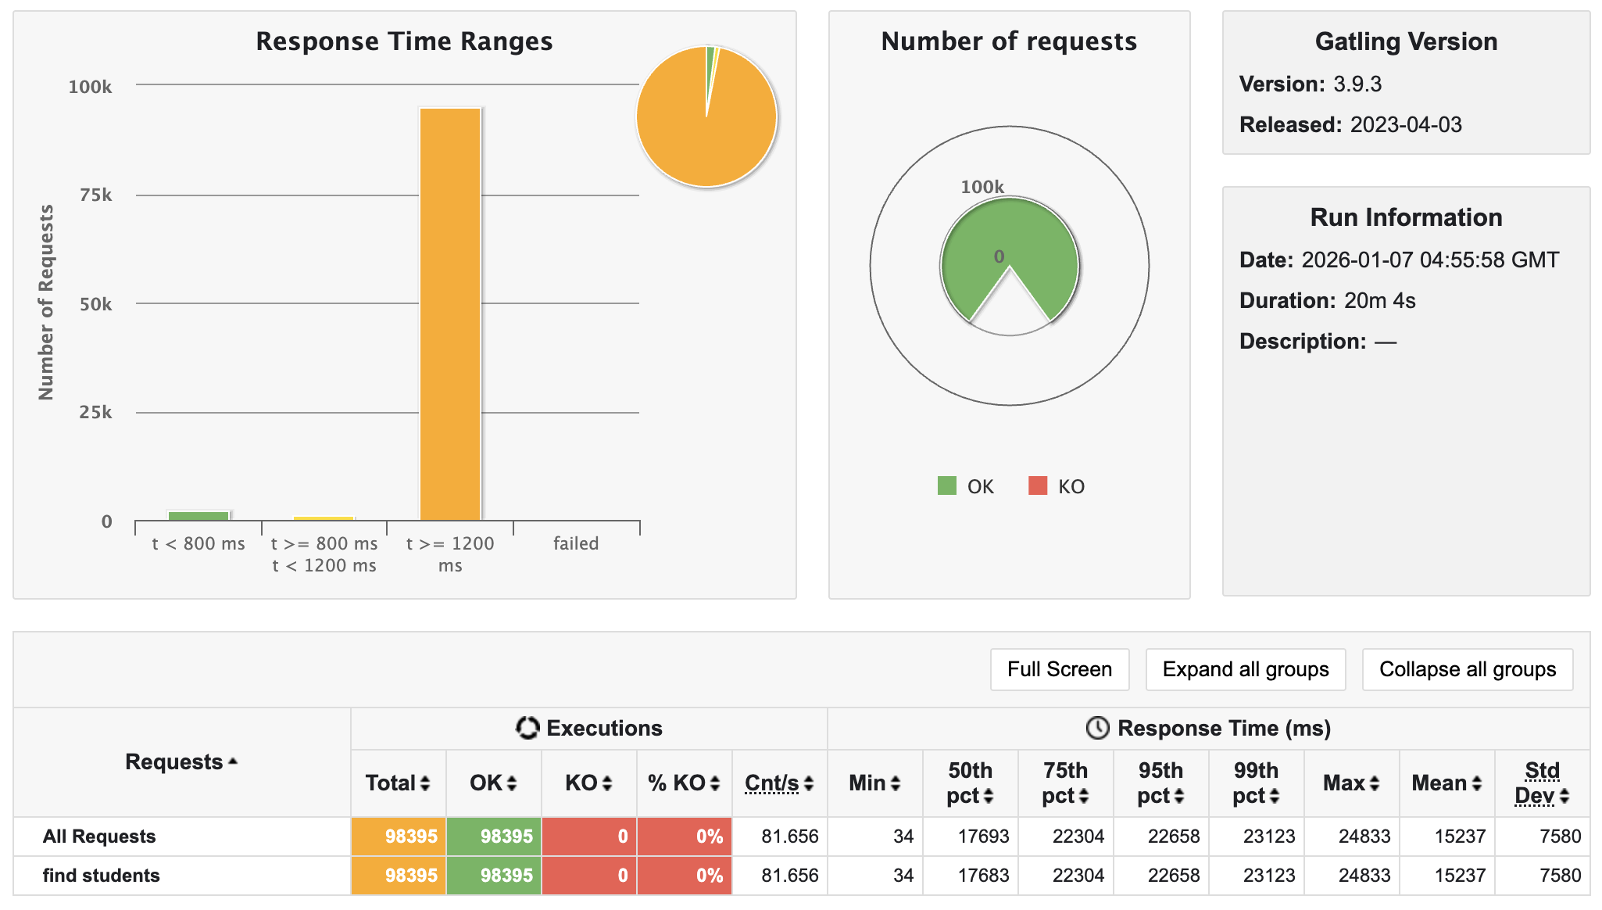
Task: Click the orange t >= 1200 ms bar
Action: [x=450, y=313]
